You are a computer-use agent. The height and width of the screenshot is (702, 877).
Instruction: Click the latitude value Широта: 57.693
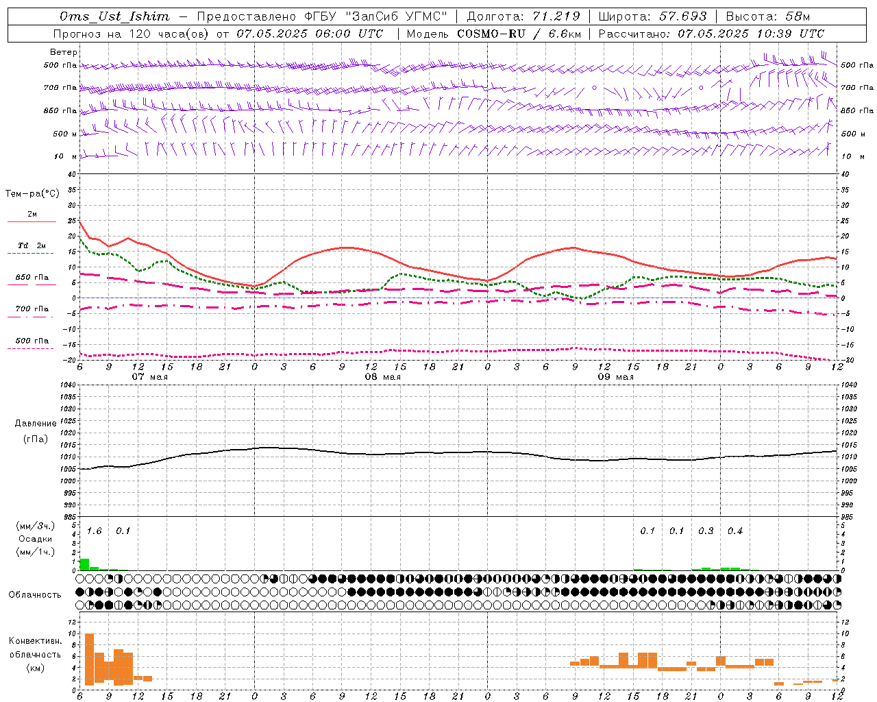pyautogui.click(x=653, y=16)
